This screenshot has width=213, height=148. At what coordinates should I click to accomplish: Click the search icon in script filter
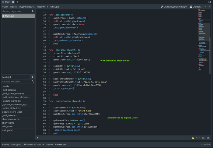[x=33, y=11]
